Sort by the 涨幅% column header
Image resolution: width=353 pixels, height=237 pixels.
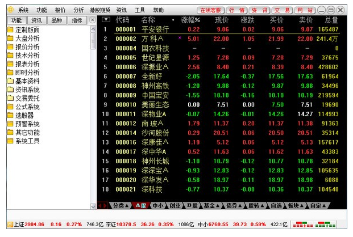tap(190, 20)
